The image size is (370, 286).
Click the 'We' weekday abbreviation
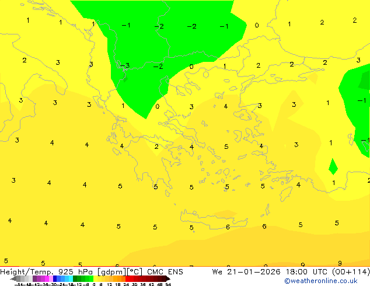pos(217,272)
